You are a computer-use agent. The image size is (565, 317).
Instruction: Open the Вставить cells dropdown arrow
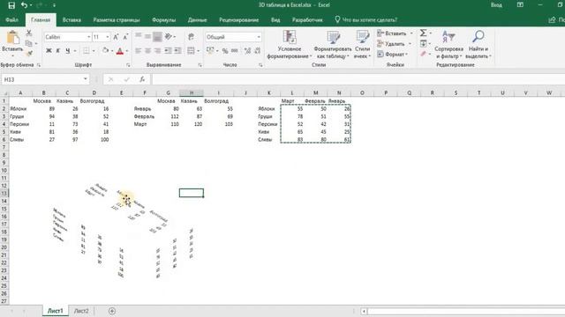coord(411,33)
